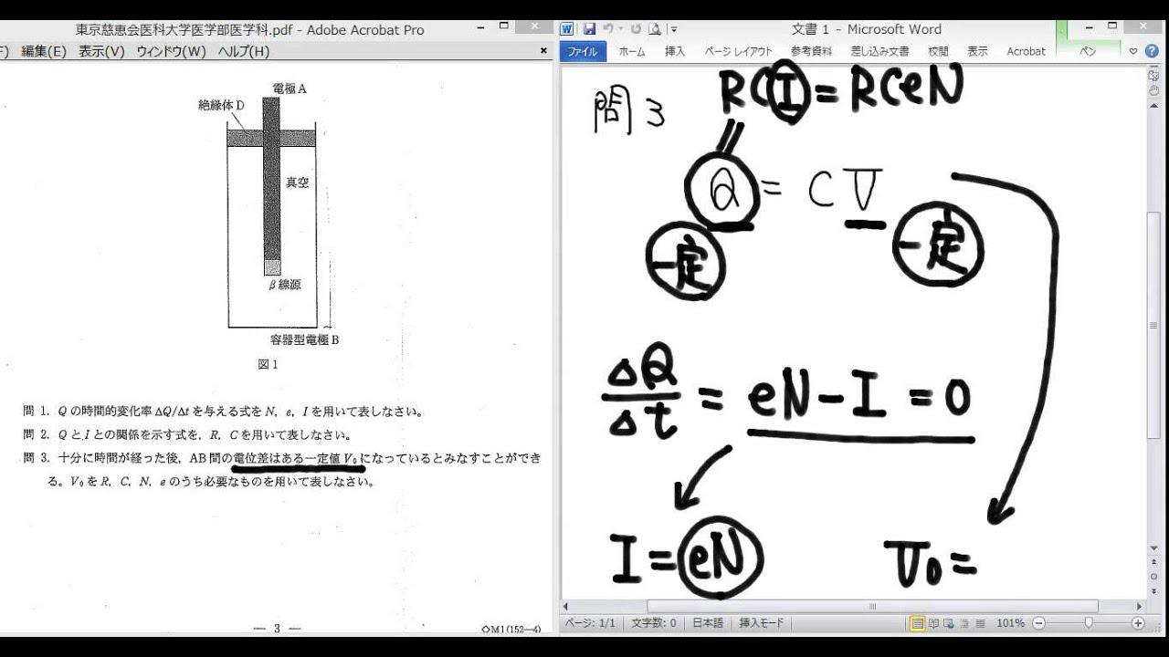Screen dimensions: 1169x657
Task: Click the Print Preview icon in quick access toolbar
Action: coord(655,29)
